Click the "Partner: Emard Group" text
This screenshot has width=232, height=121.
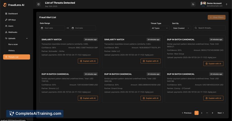(x=113, y=88)
